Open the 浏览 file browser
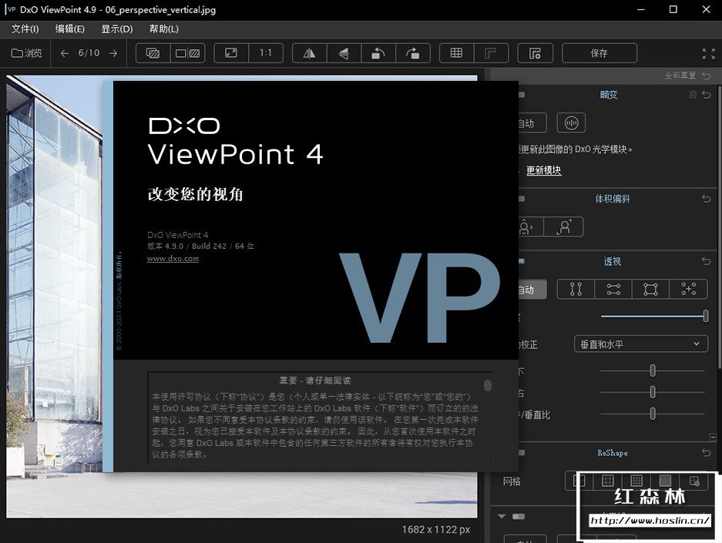The width and height of the screenshot is (722, 543). [x=26, y=53]
